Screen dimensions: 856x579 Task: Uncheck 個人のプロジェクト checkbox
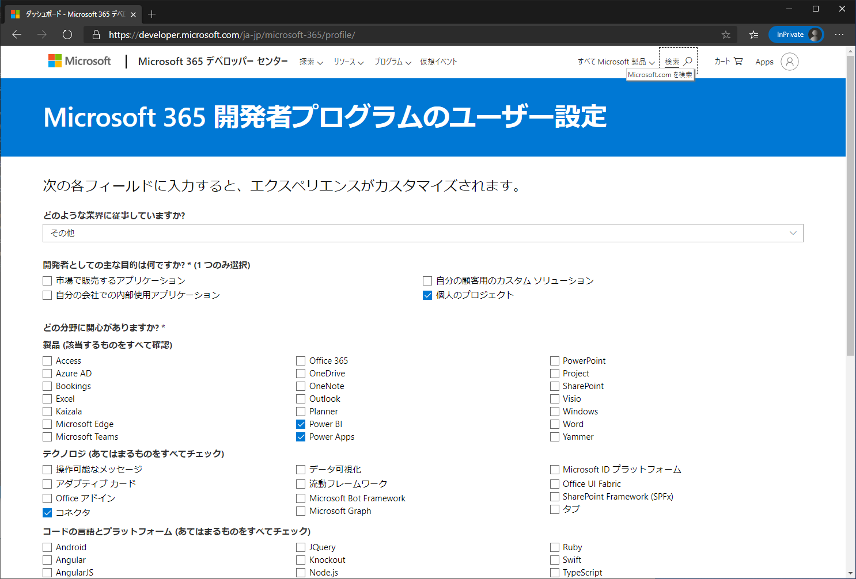pyautogui.click(x=427, y=295)
